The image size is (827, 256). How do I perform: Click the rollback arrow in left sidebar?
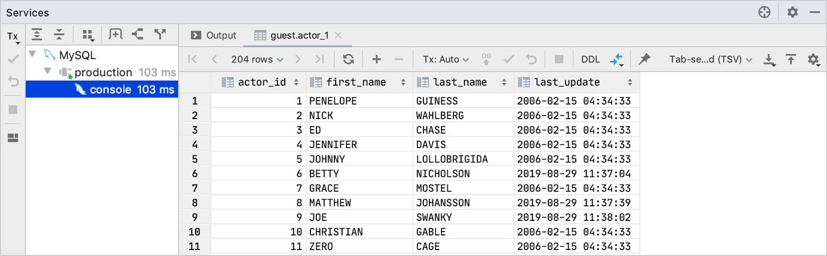pyautogui.click(x=13, y=82)
